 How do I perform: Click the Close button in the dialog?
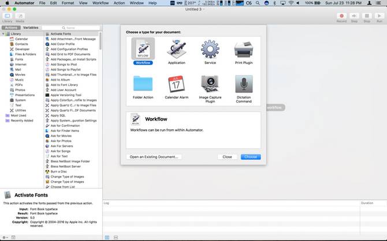coord(227,157)
